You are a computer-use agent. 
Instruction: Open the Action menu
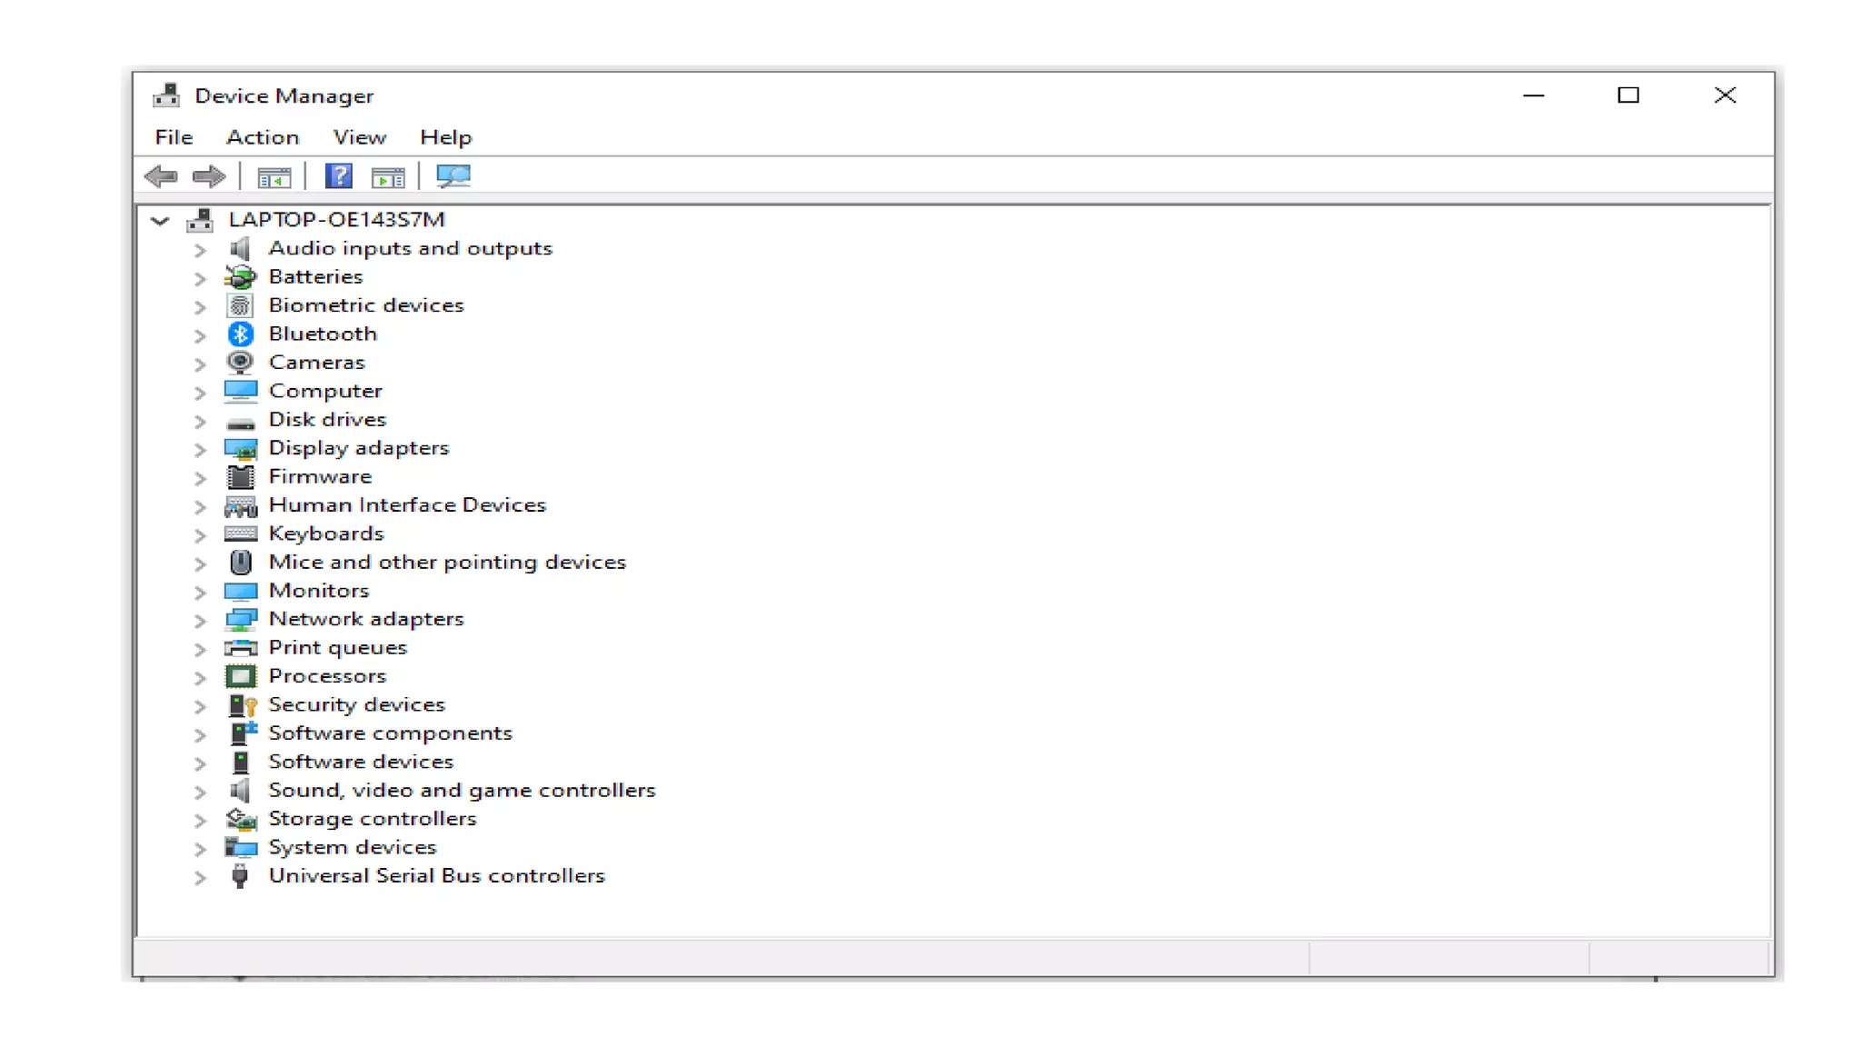coord(263,137)
